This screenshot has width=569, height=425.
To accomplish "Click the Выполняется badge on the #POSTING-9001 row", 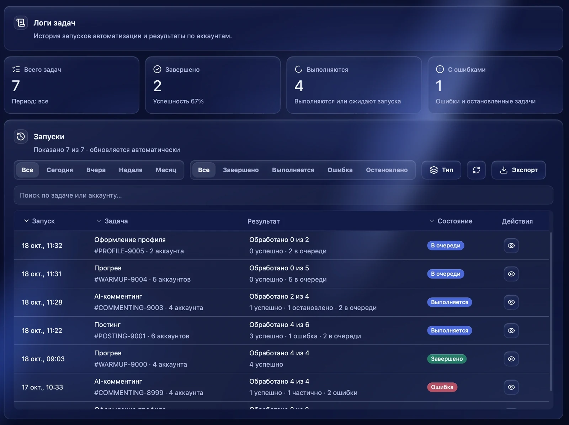I will click(450, 330).
